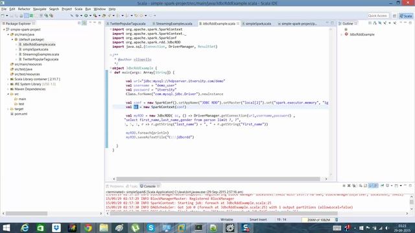Expand the Scala Library container node
The width and height of the screenshot is (415, 233).
pyautogui.click(x=8, y=79)
